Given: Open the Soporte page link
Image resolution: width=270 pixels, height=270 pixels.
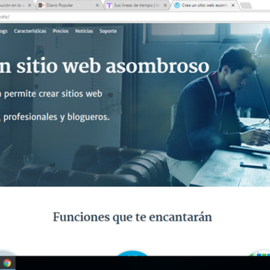Looking at the screenshot, I should click(x=108, y=31).
